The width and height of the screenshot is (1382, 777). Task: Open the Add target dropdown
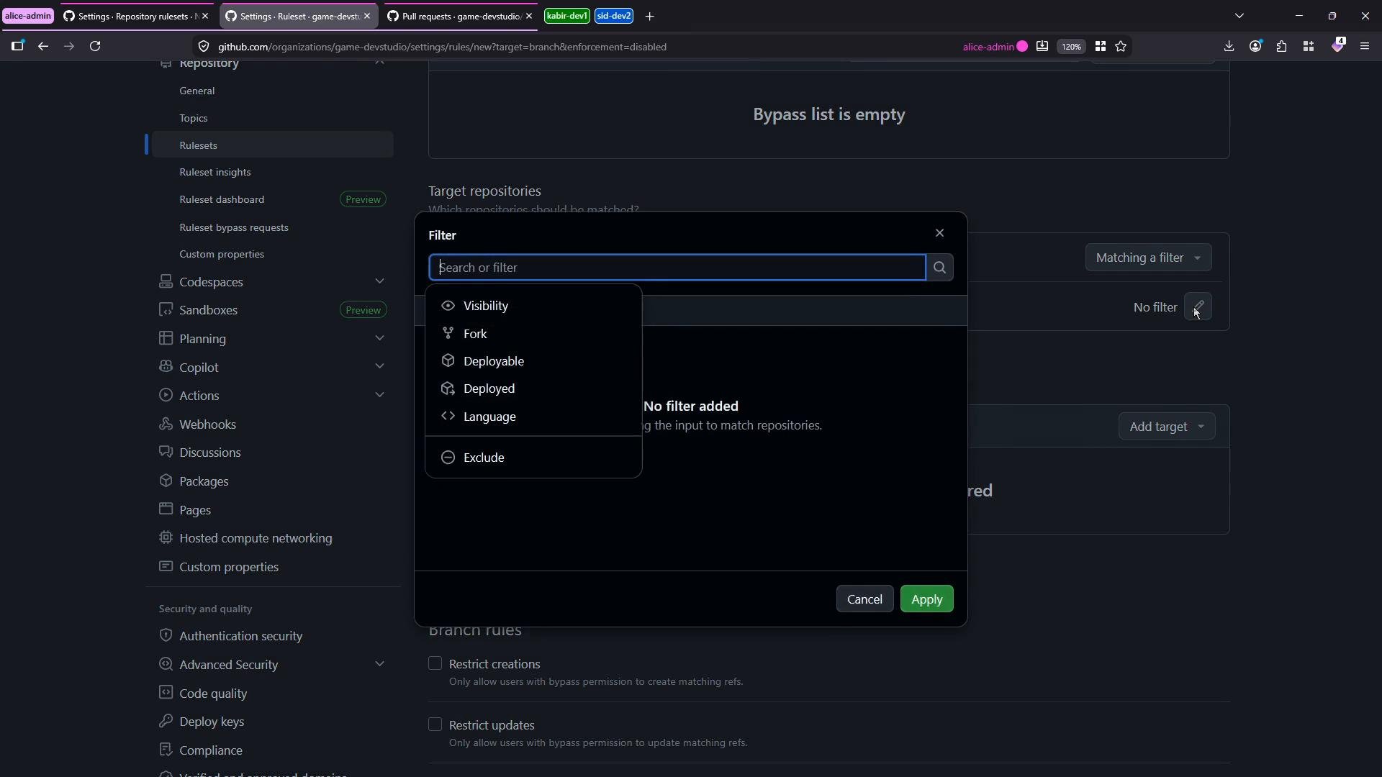click(x=1167, y=427)
